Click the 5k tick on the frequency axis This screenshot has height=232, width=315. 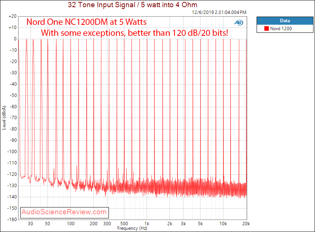tap(200, 224)
